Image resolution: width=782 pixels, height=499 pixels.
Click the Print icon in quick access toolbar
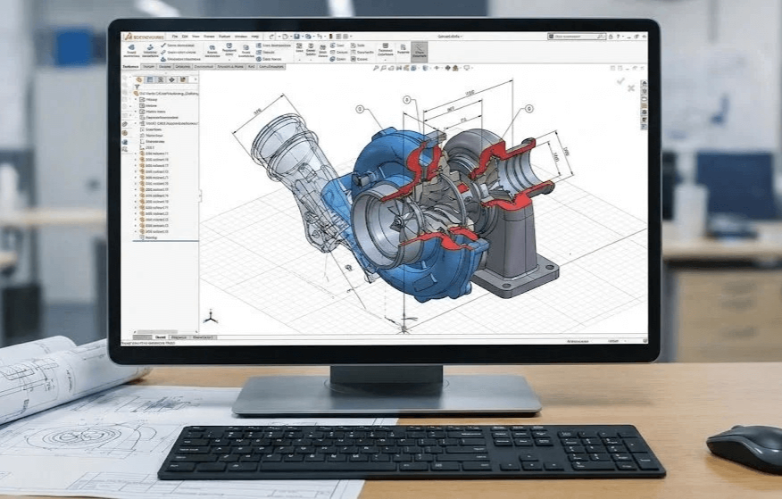(308, 37)
